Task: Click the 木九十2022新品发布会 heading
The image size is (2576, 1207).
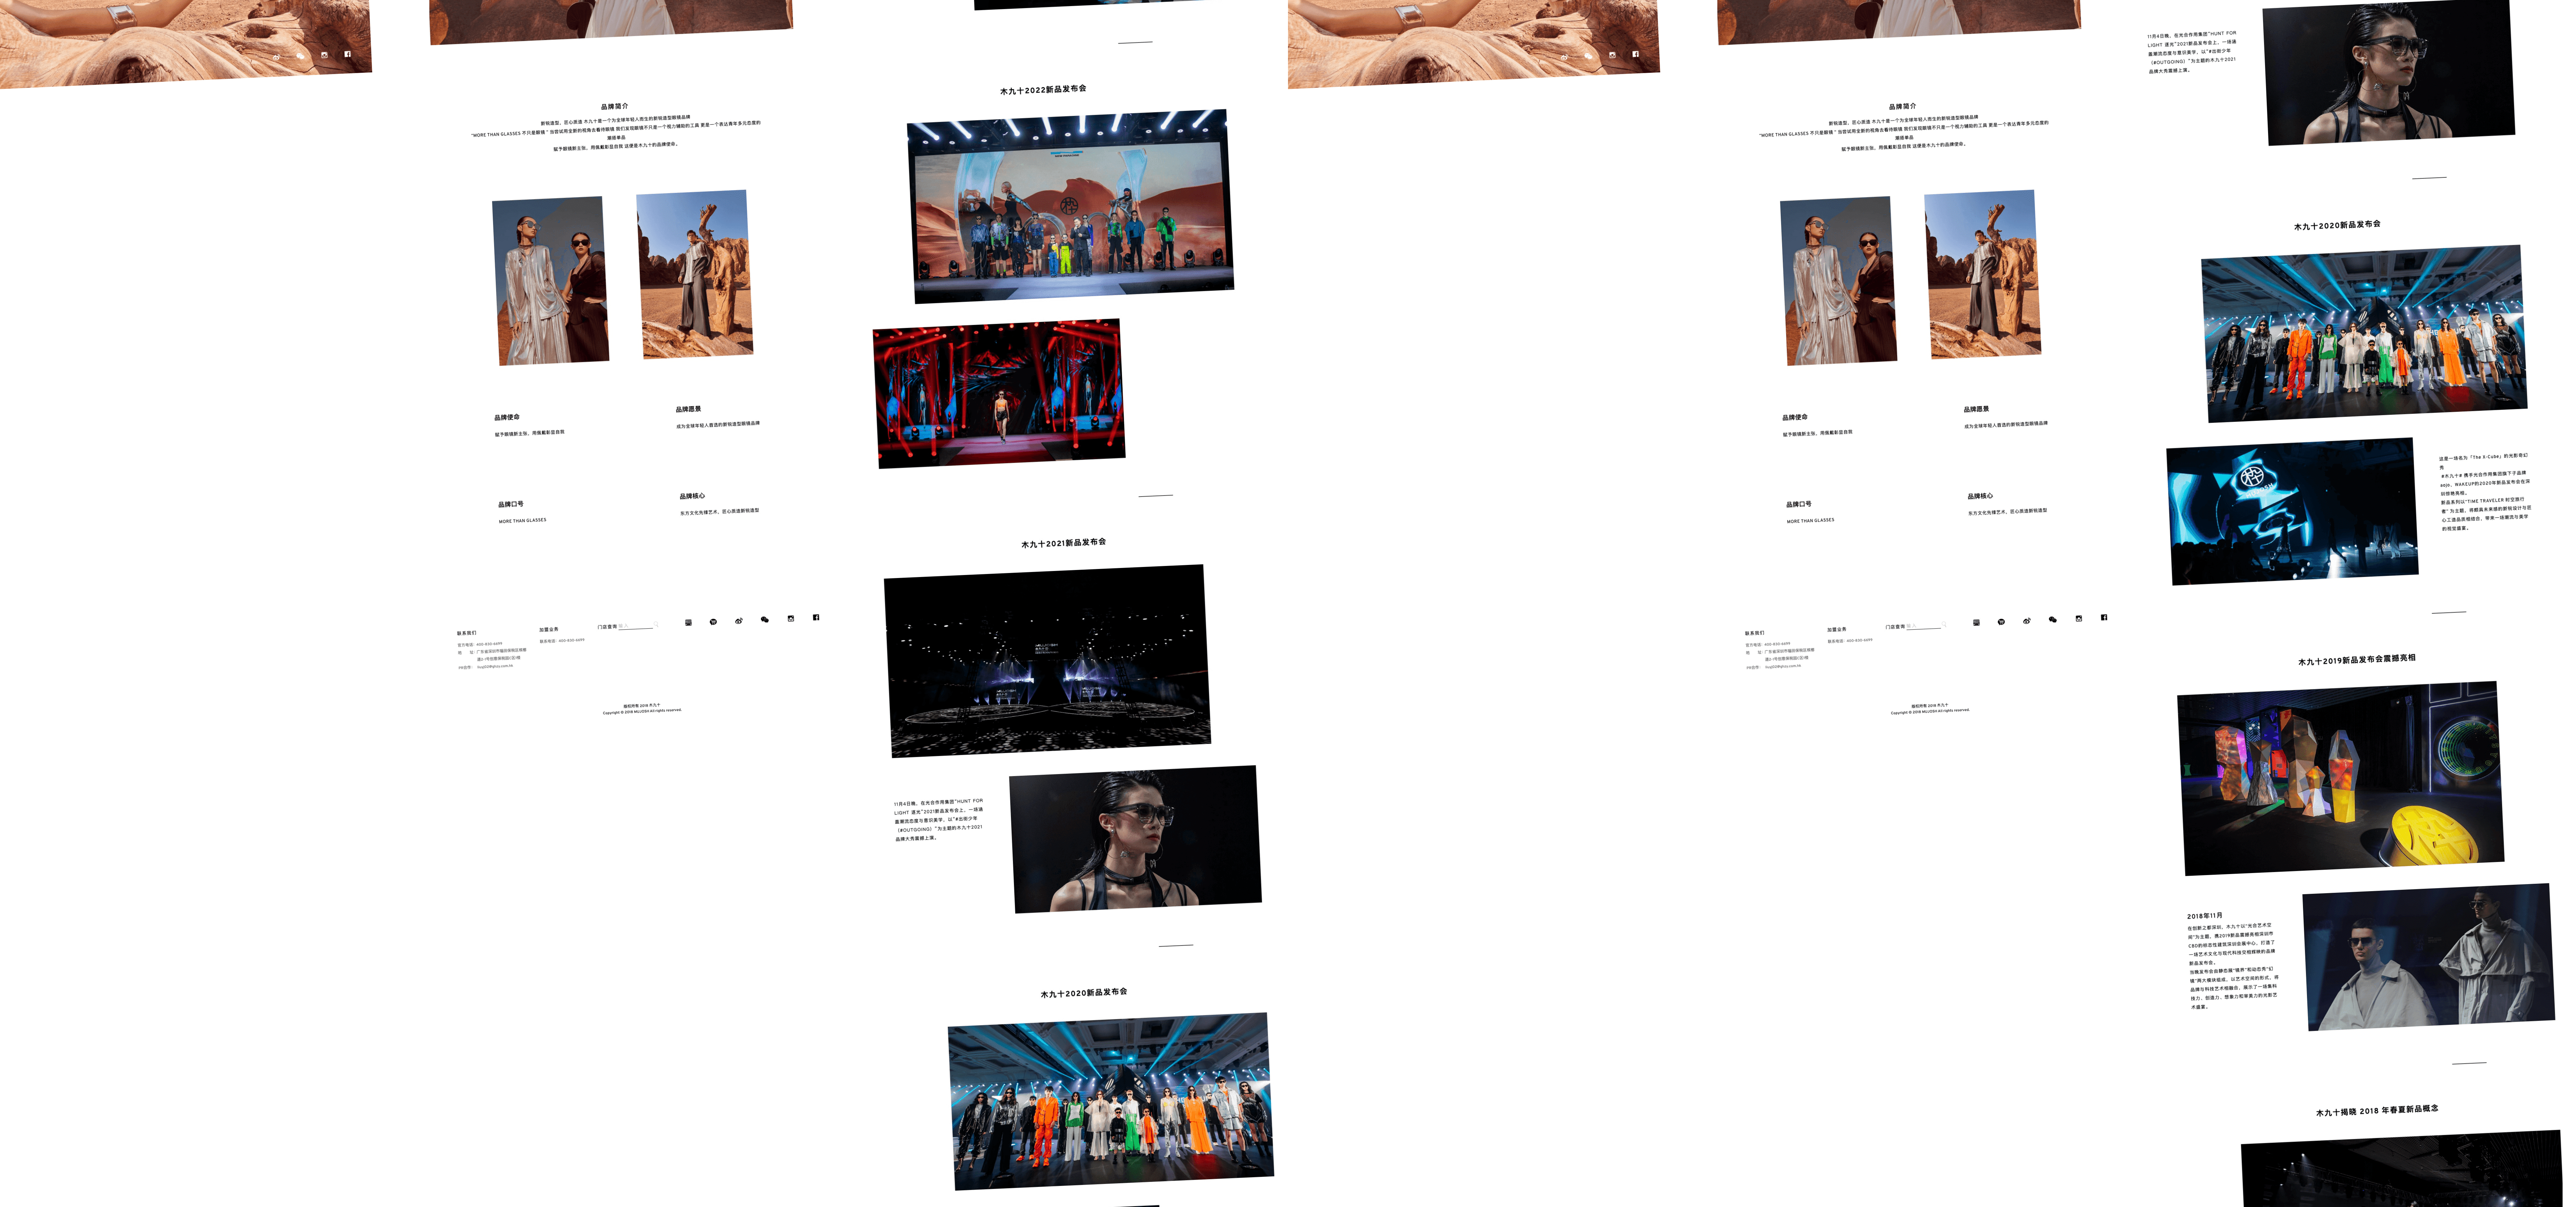Action: pyautogui.click(x=1043, y=90)
